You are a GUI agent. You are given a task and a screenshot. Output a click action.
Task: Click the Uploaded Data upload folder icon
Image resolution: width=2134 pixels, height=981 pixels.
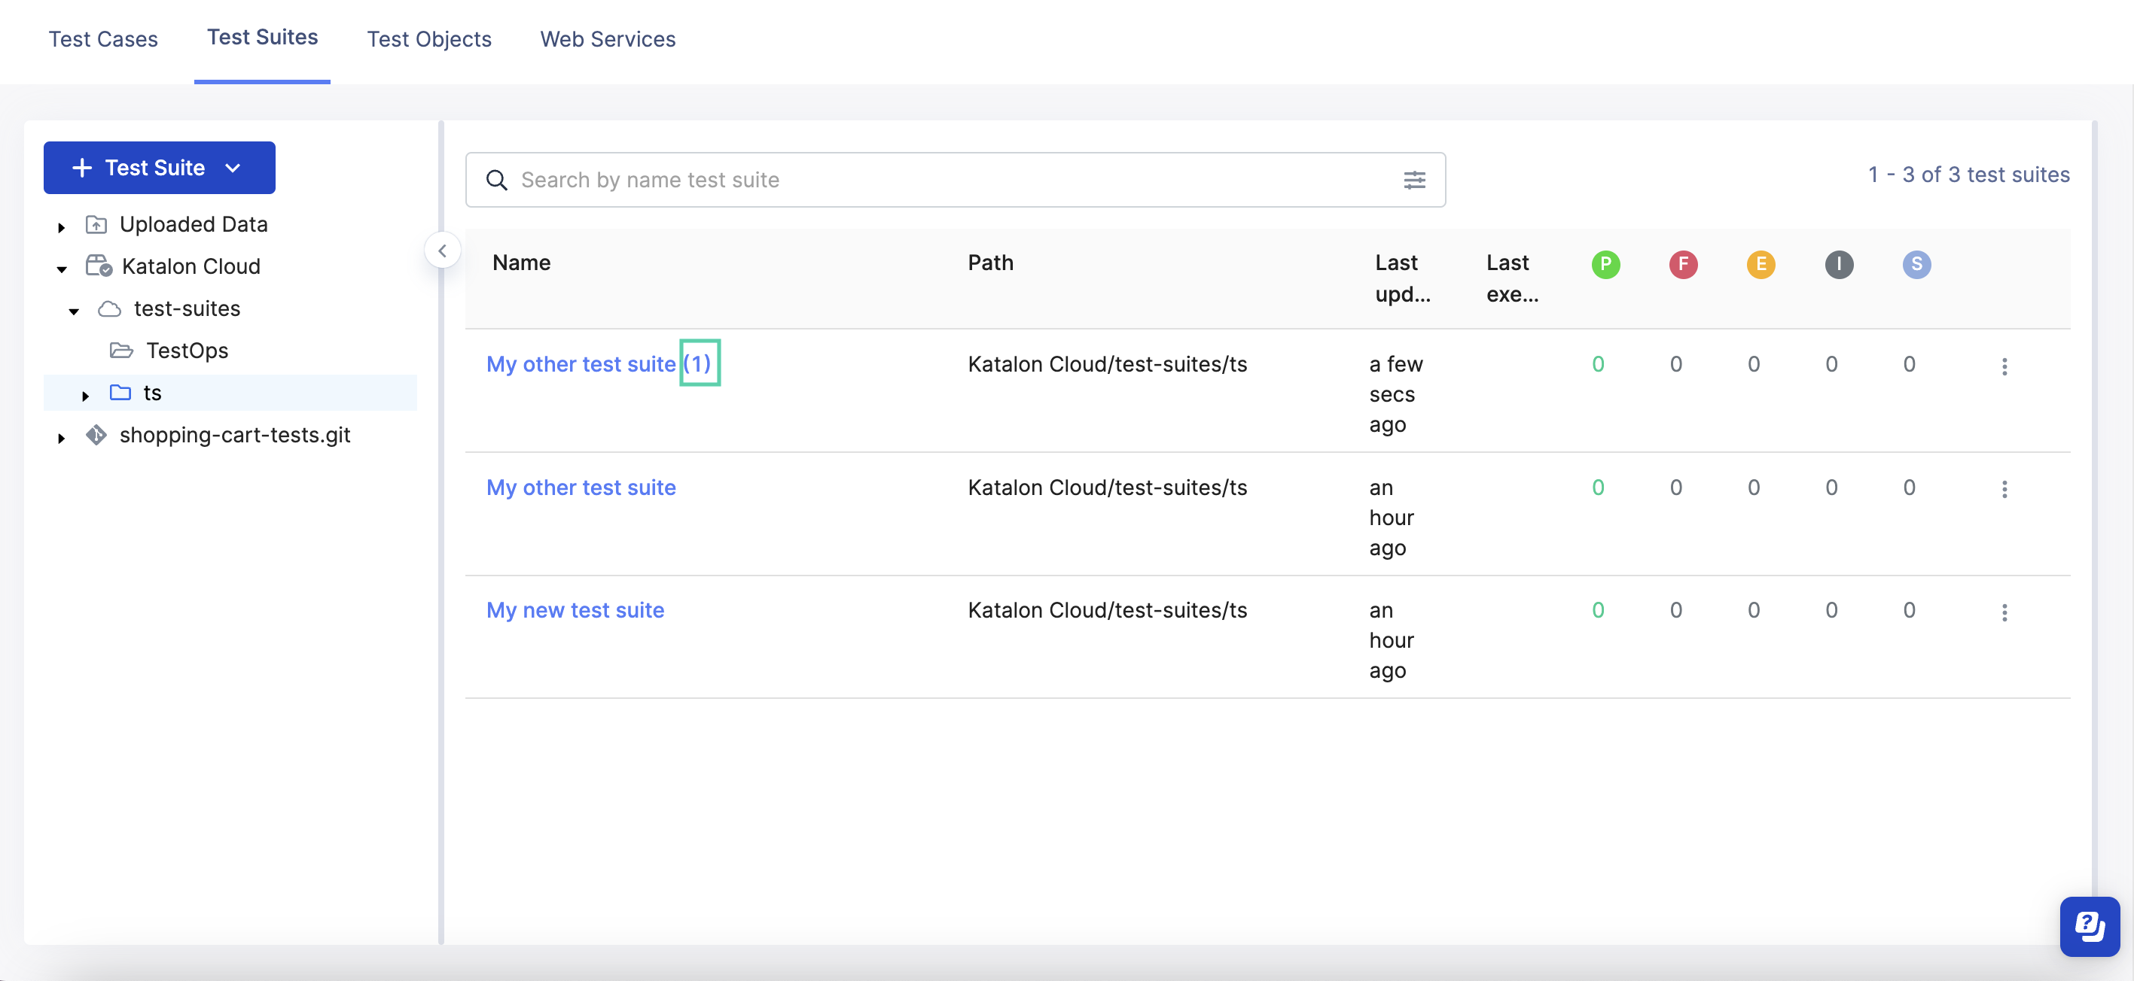[x=96, y=224]
